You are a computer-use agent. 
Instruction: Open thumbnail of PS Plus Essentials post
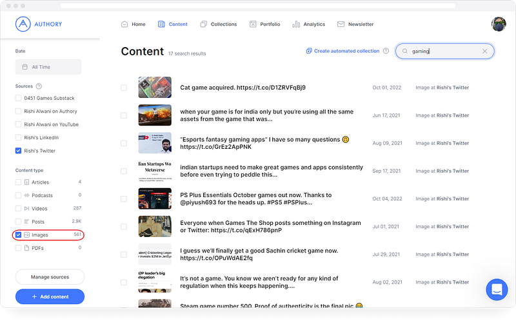click(155, 198)
